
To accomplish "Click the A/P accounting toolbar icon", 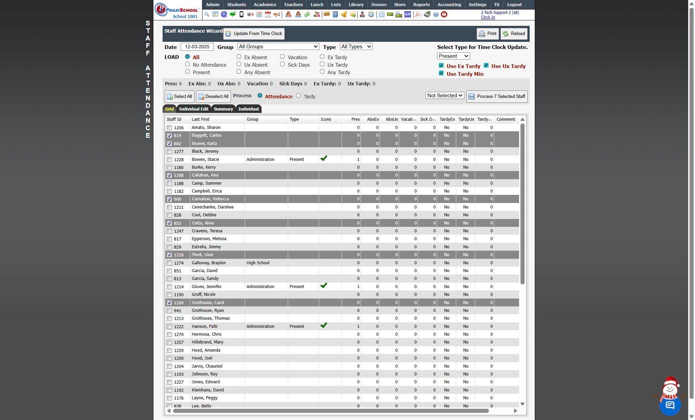I will point(408,14).
